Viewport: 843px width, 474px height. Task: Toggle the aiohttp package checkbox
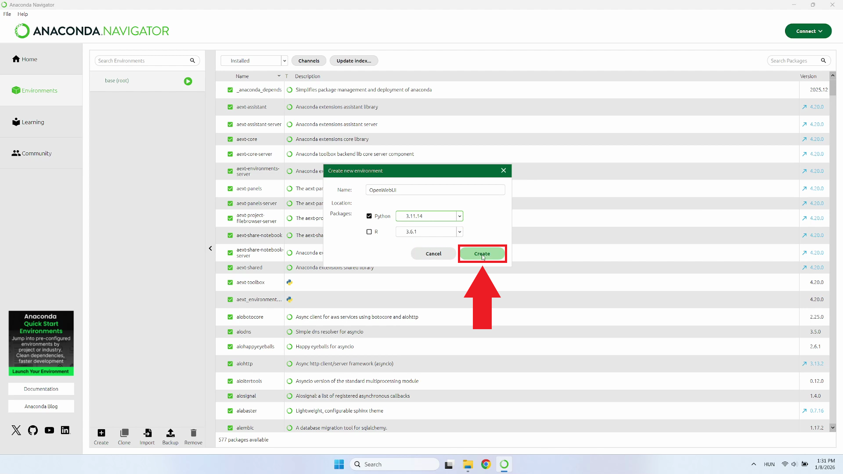pyautogui.click(x=230, y=364)
